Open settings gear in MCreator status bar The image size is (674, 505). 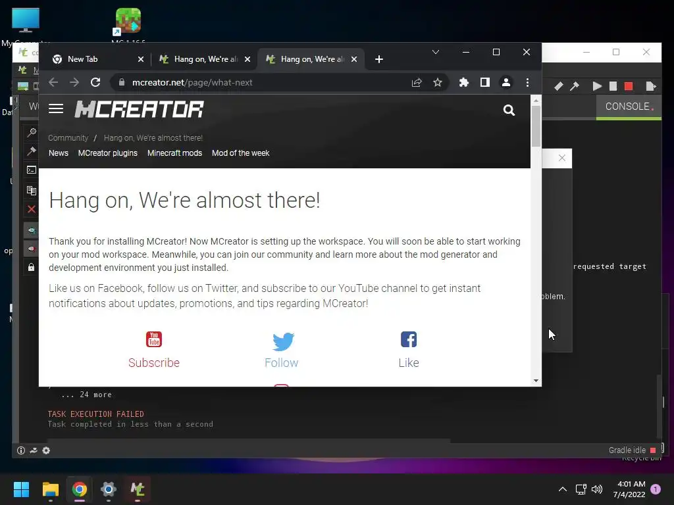[x=46, y=450]
